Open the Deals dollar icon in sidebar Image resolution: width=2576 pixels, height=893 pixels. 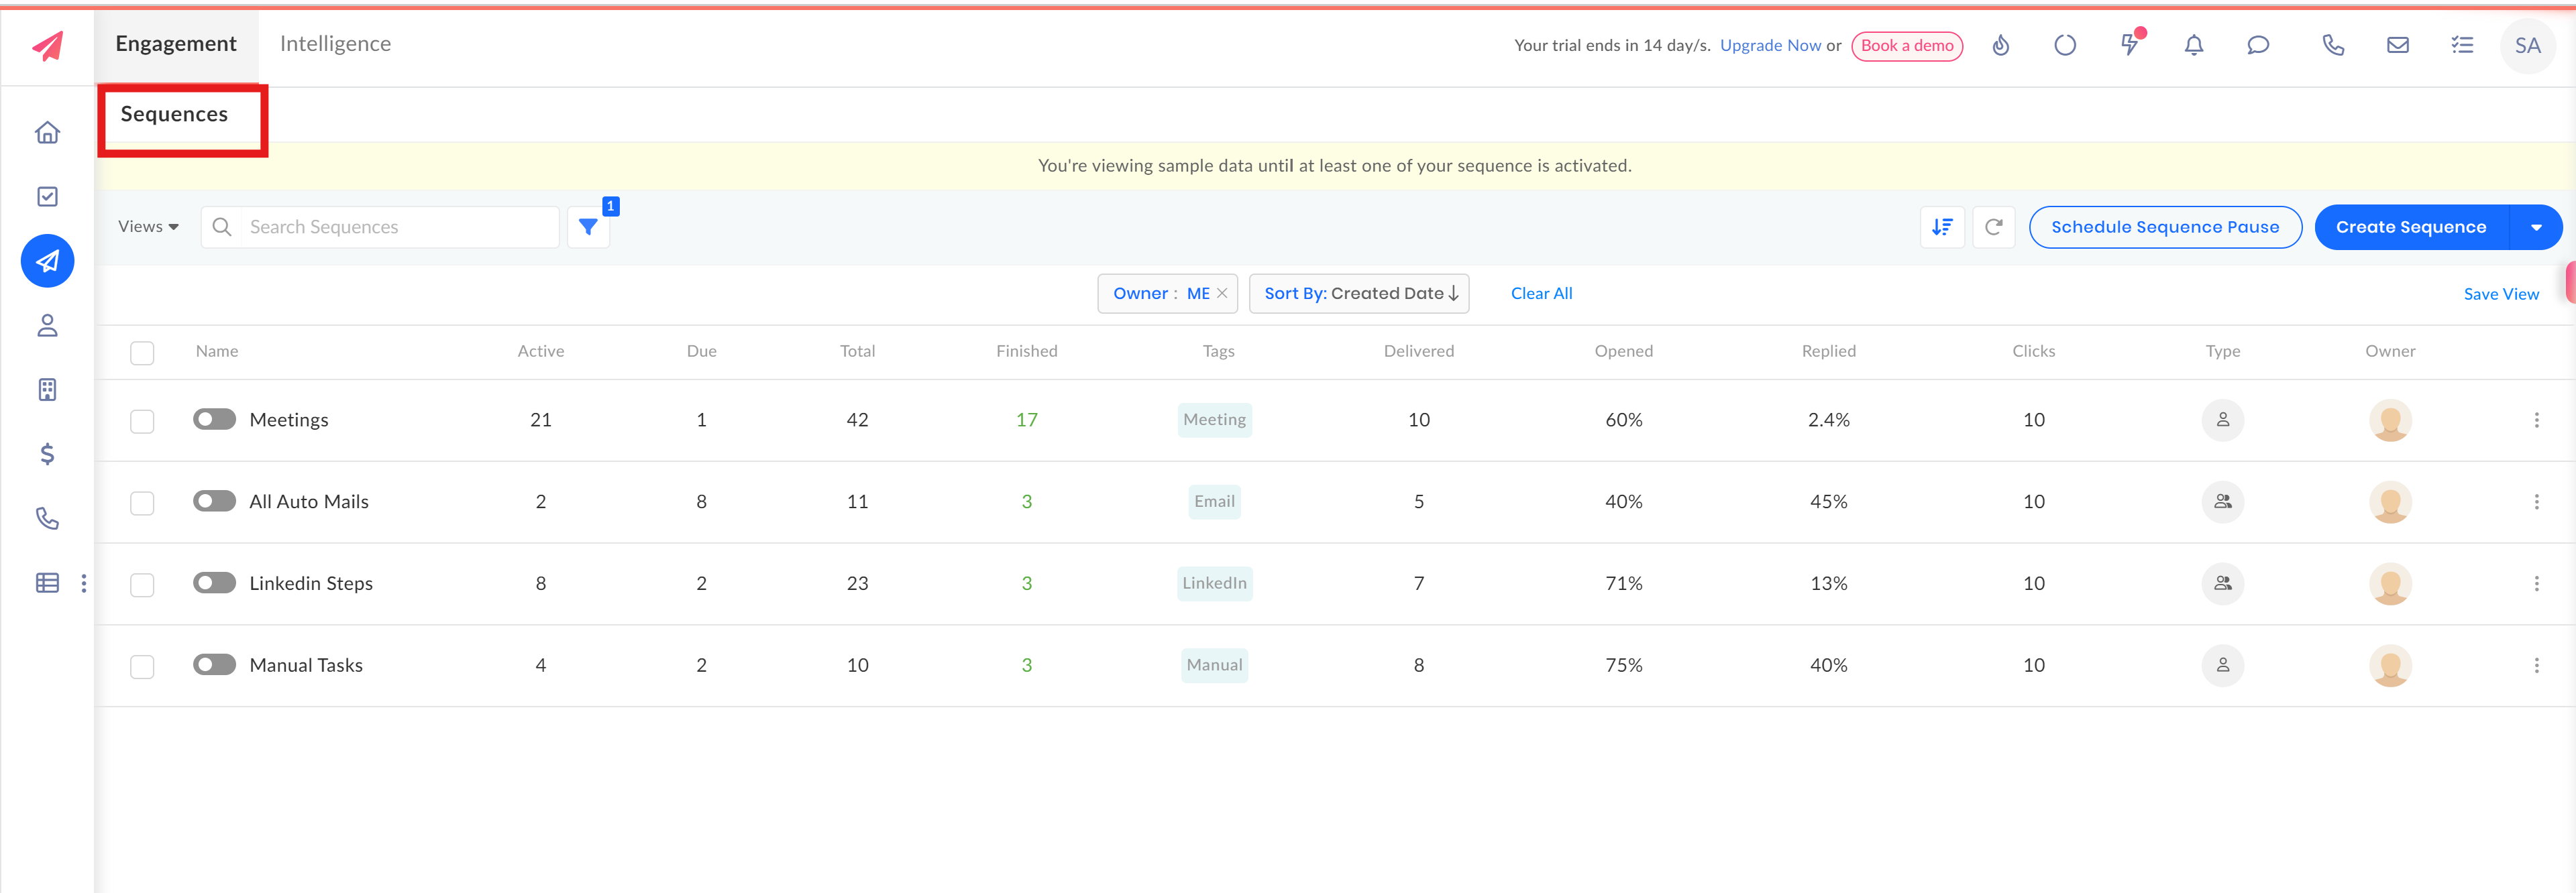(47, 455)
